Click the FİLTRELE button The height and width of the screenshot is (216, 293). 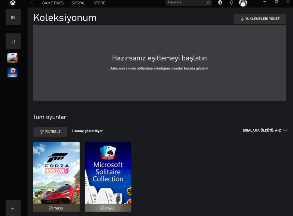[x=50, y=132]
